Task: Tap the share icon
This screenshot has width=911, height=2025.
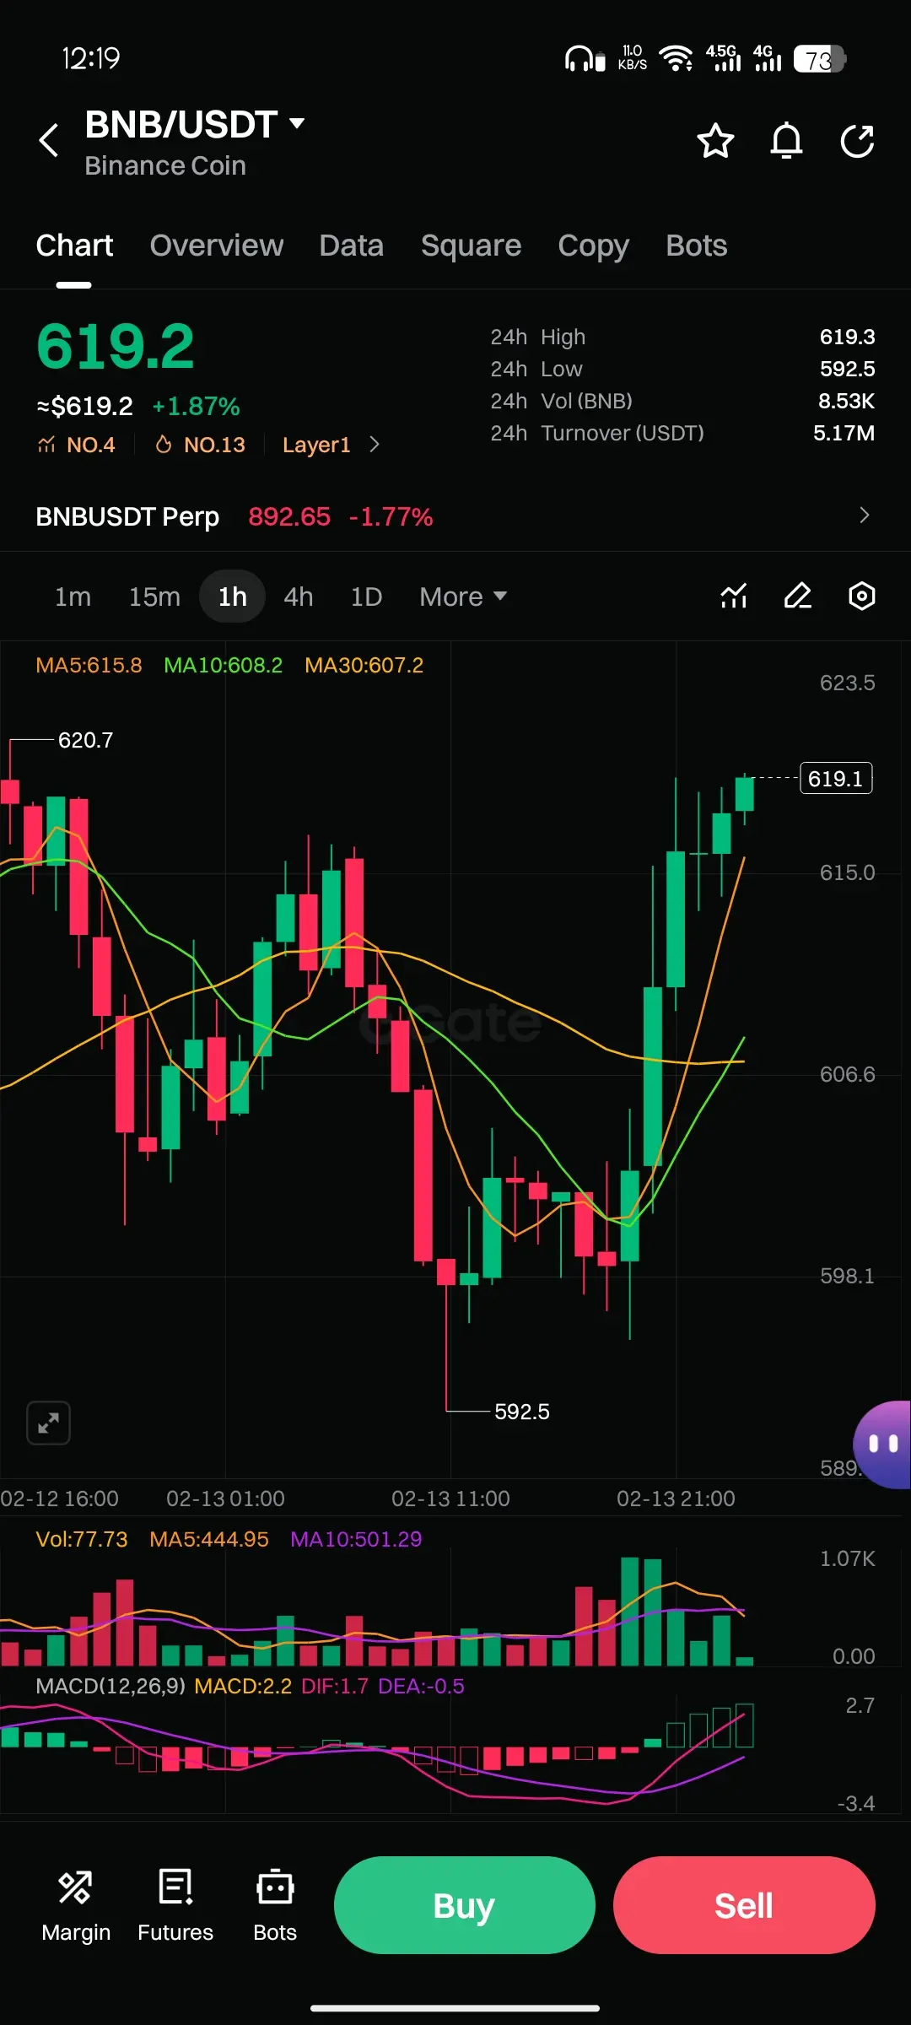Action: (857, 141)
